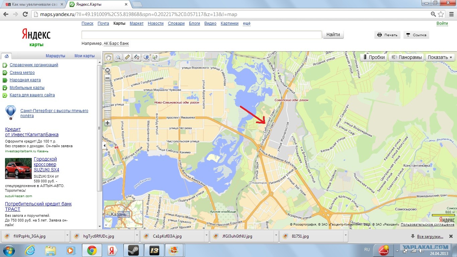
Task: Select the hand pan tool on map
Action: (108, 57)
